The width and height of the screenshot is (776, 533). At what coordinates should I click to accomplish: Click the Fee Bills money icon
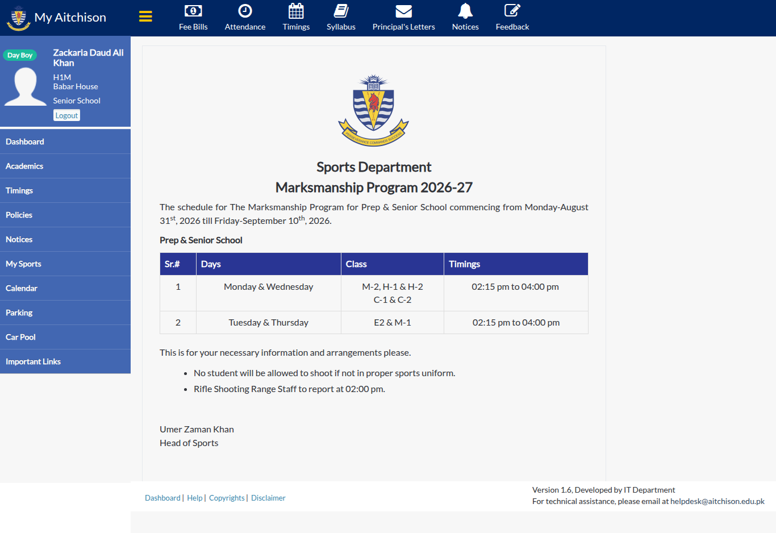click(x=193, y=11)
